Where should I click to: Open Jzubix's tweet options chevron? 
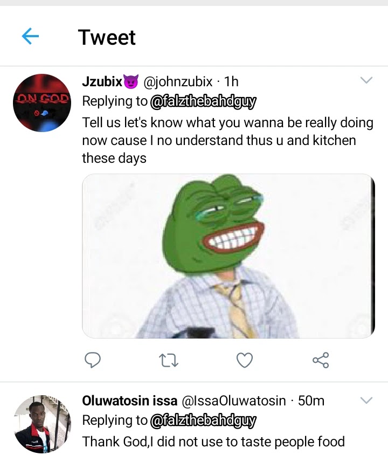[x=366, y=81]
